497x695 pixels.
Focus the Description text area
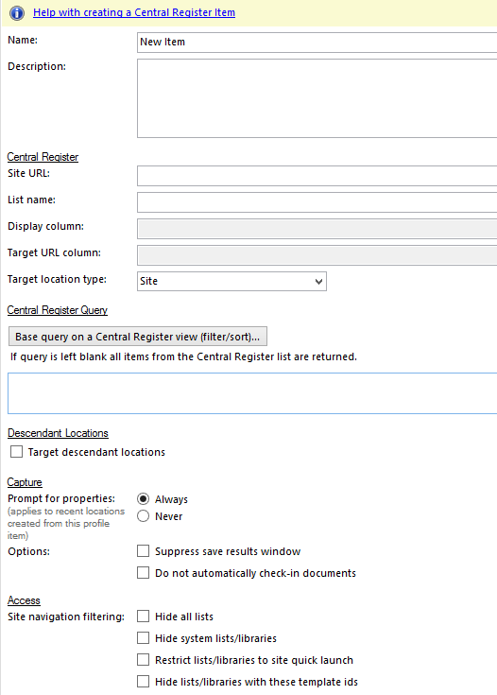pyautogui.click(x=317, y=98)
